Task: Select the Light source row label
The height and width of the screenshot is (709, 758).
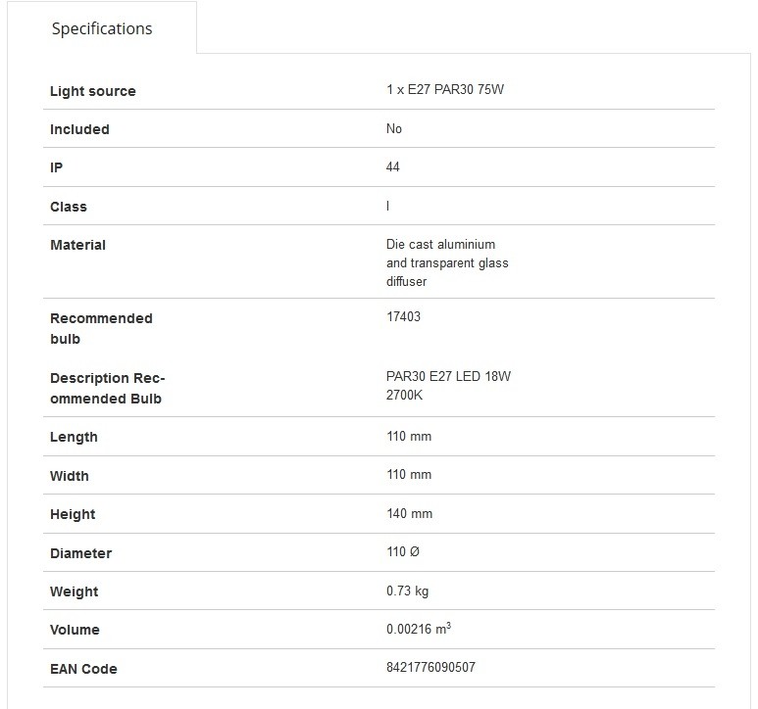Action: click(93, 91)
